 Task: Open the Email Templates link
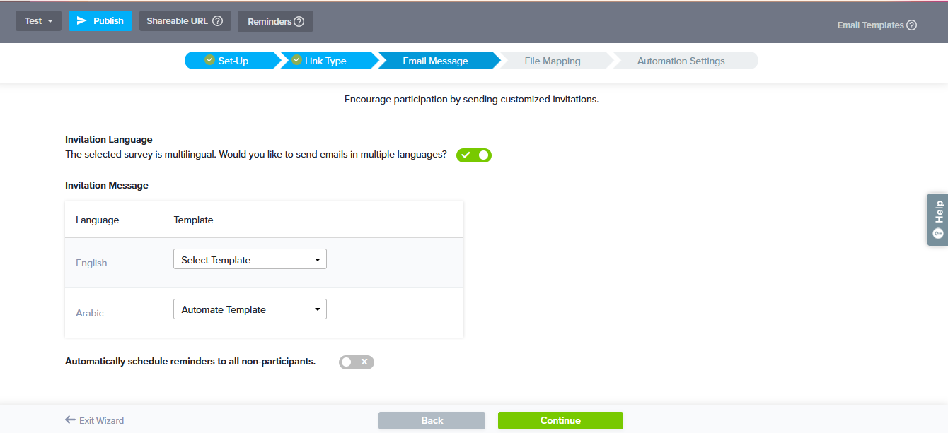[x=870, y=25]
